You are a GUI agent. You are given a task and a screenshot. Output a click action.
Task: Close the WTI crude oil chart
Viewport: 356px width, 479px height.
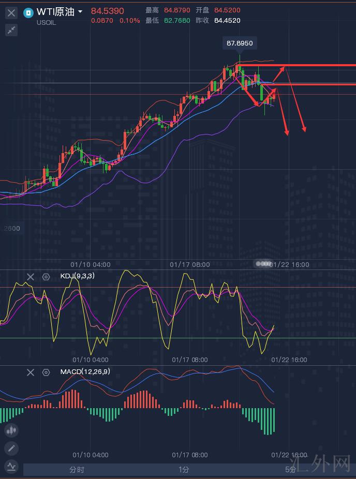(x=11, y=13)
